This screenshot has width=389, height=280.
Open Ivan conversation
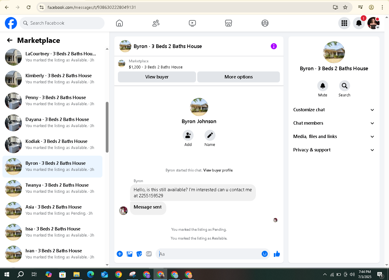52,254
